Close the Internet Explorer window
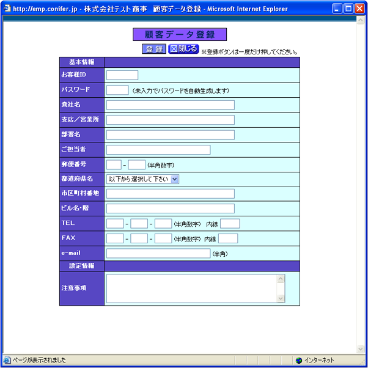368x368 pixels. coord(359,9)
